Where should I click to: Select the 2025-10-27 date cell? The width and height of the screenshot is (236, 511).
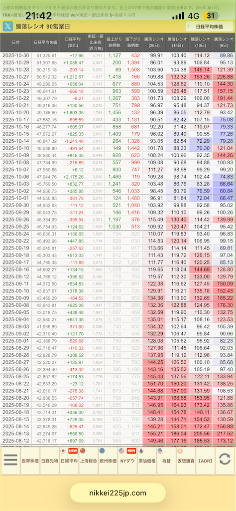click(x=15, y=77)
